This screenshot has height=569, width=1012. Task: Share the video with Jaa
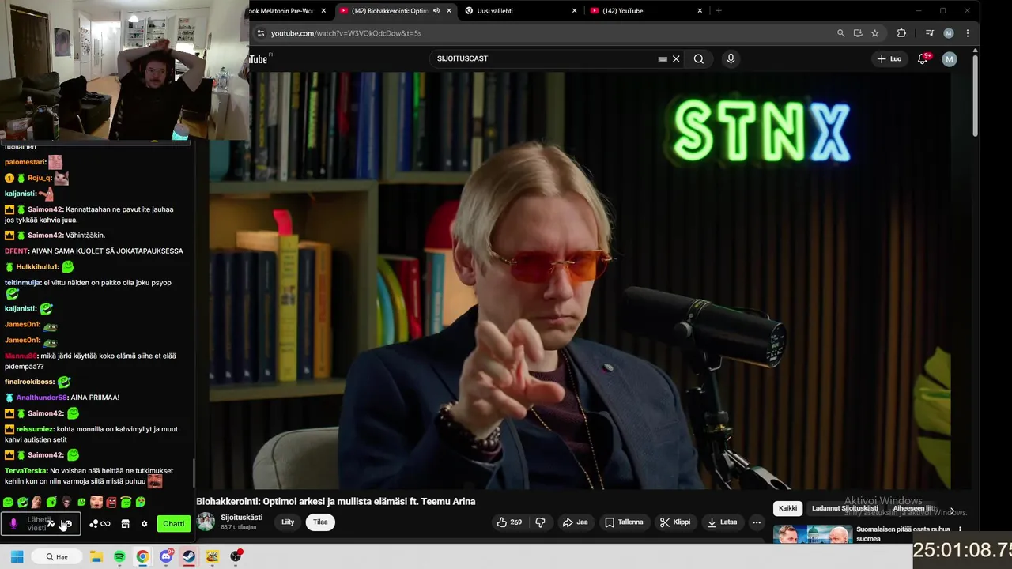[575, 522]
